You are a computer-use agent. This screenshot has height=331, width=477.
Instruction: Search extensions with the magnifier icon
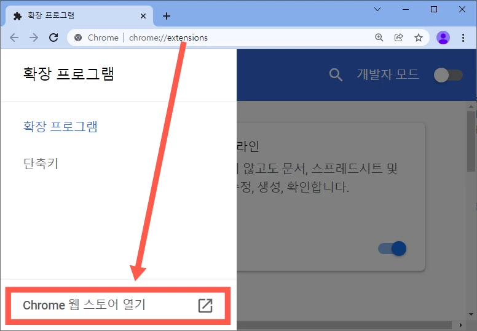[336, 74]
